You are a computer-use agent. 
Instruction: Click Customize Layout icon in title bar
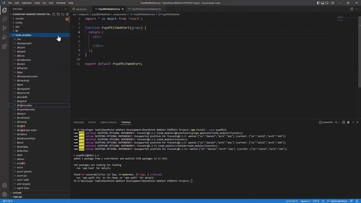[333, 3]
